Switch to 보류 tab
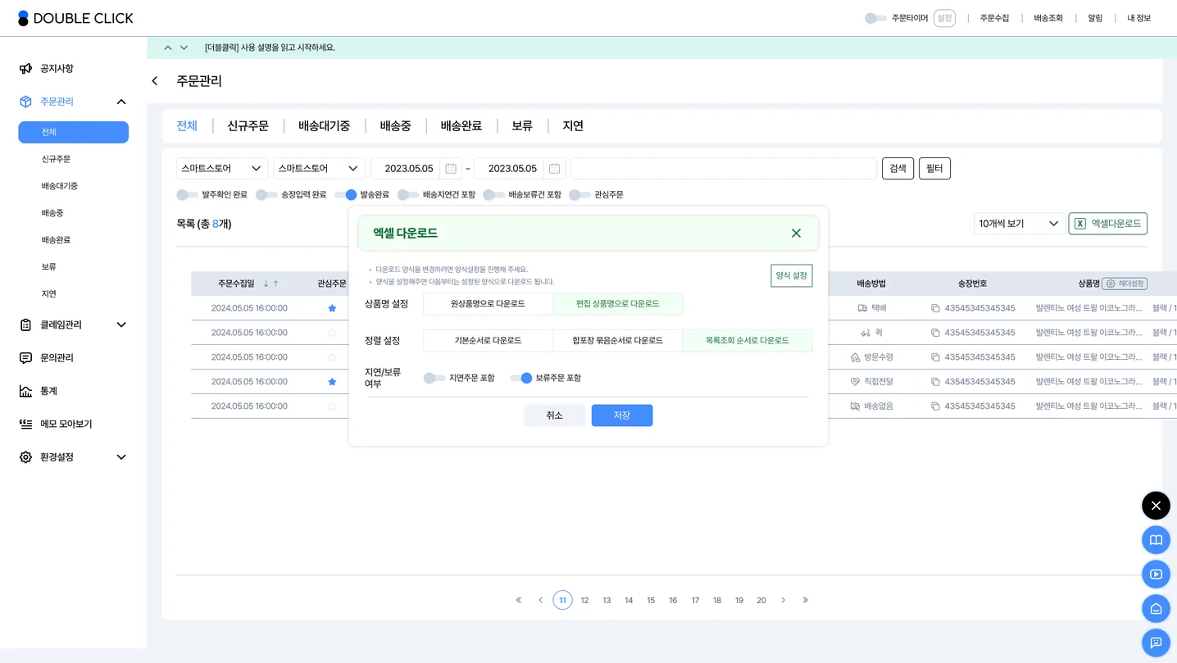 click(522, 126)
